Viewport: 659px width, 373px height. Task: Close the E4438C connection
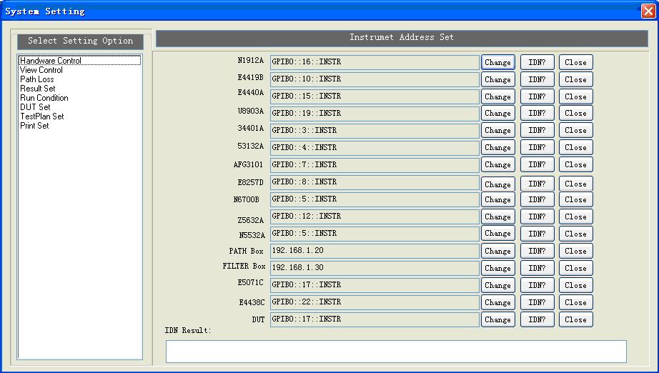click(x=576, y=302)
